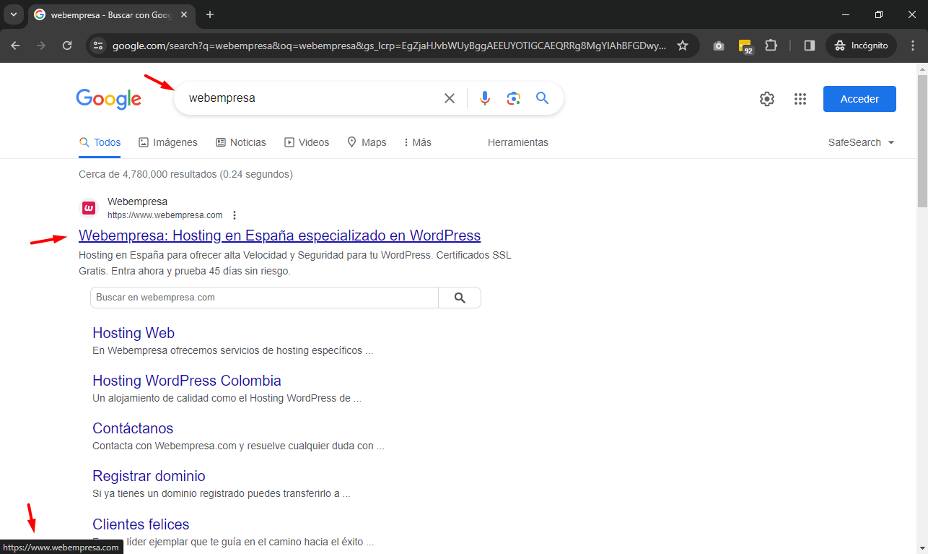This screenshot has width=928, height=554.
Task: Start voice search with the microphone icon
Action: 485,98
